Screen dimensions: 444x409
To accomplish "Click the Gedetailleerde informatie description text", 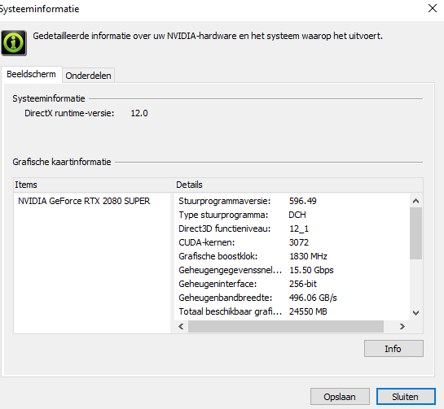I will [208, 36].
